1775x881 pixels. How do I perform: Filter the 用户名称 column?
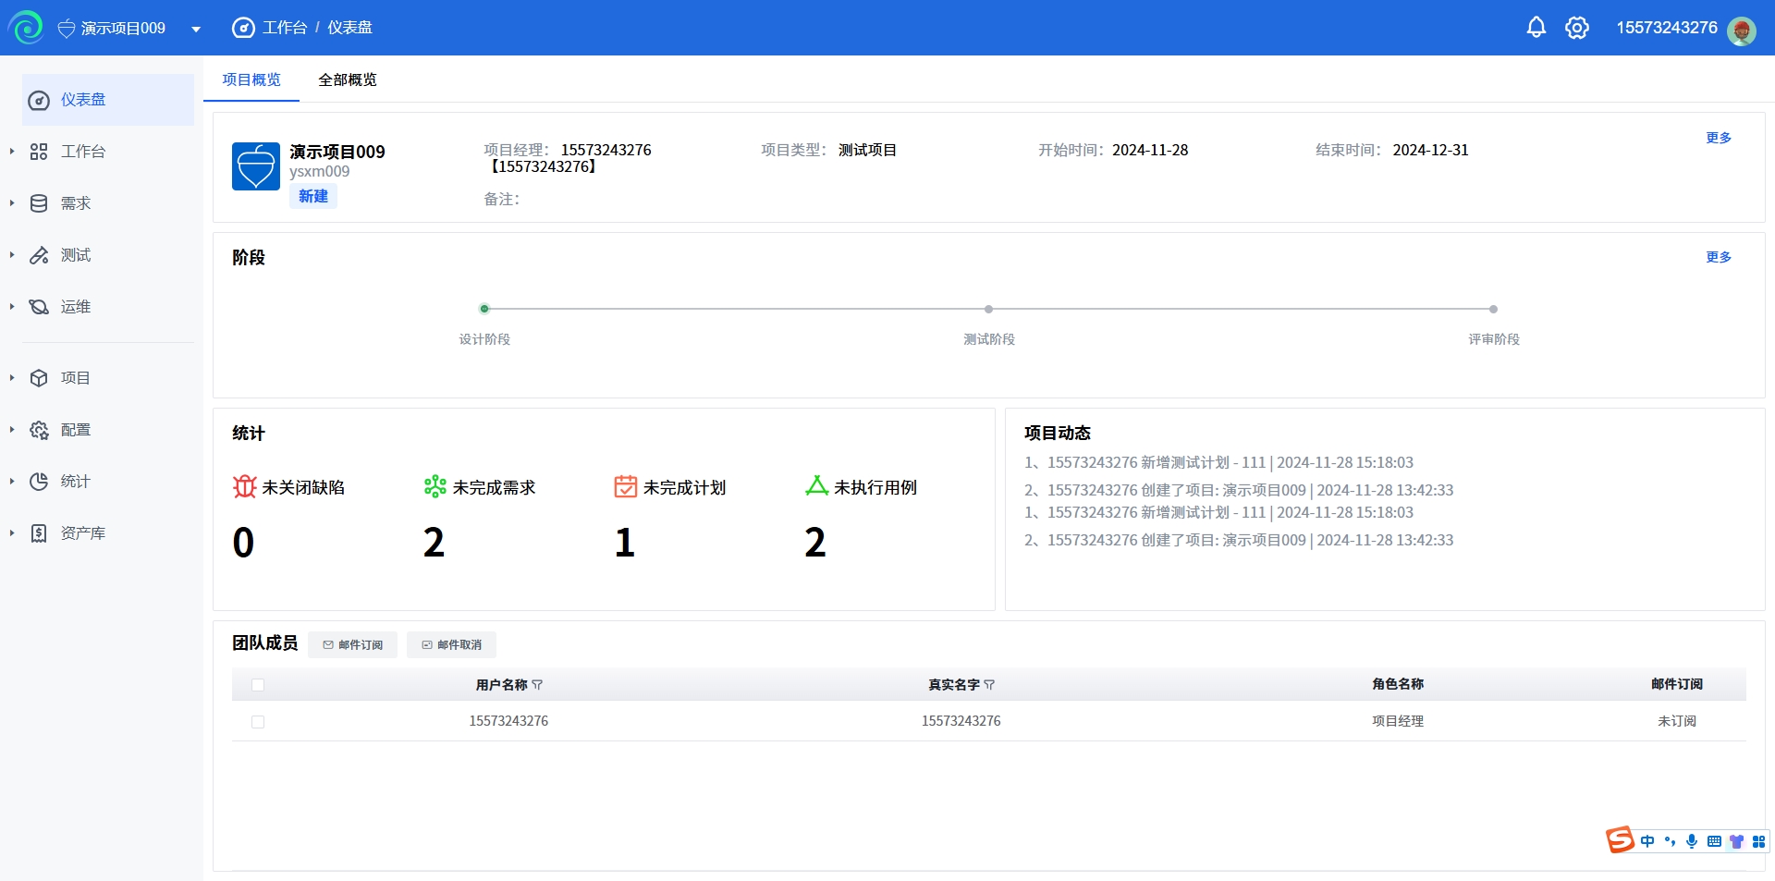tap(538, 685)
